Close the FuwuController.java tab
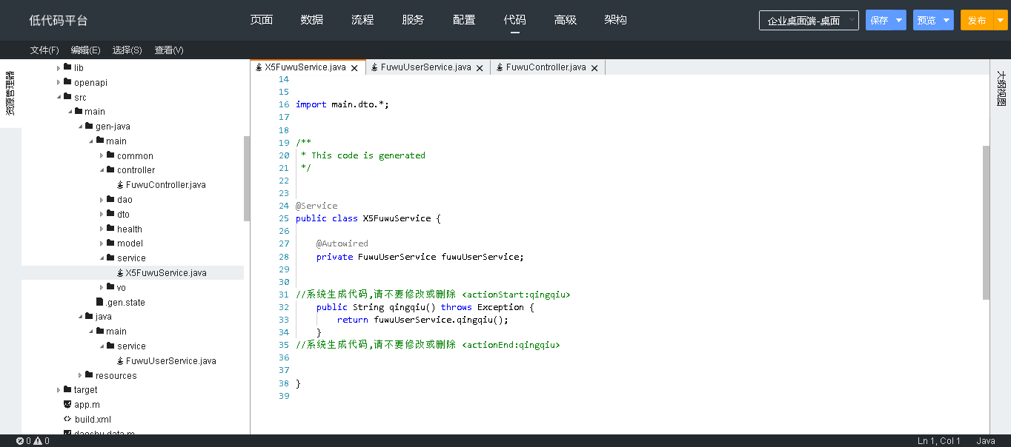 click(x=594, y=68)
